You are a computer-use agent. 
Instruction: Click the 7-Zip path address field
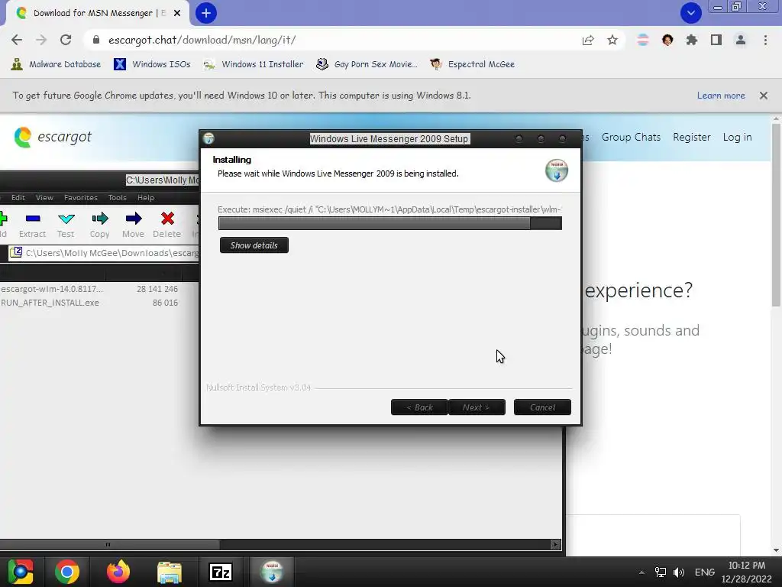point(104,253)
